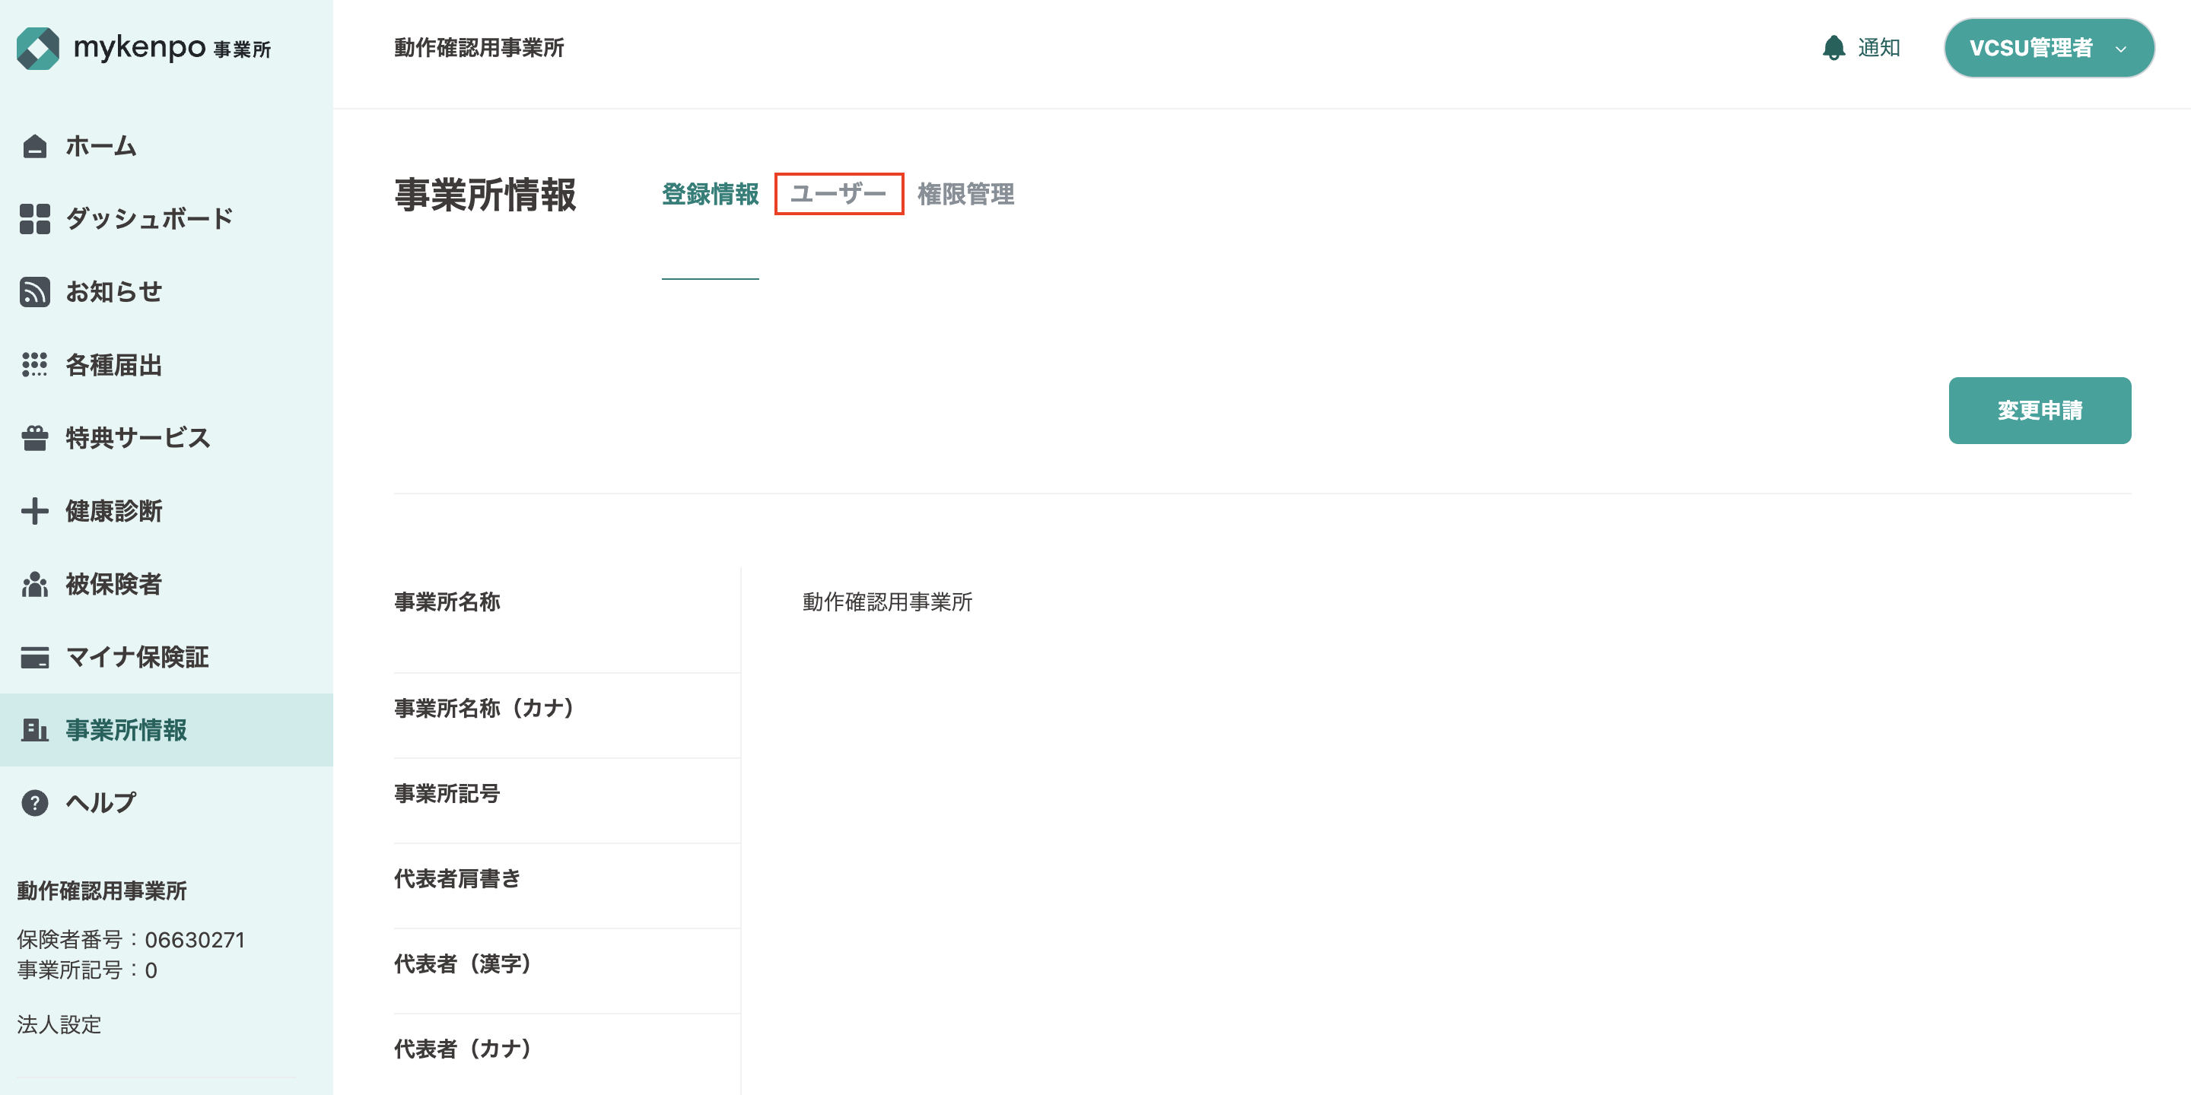
Task: Open the 法人設定 link
Action: pyautogui.click(x=59, y=1024)
